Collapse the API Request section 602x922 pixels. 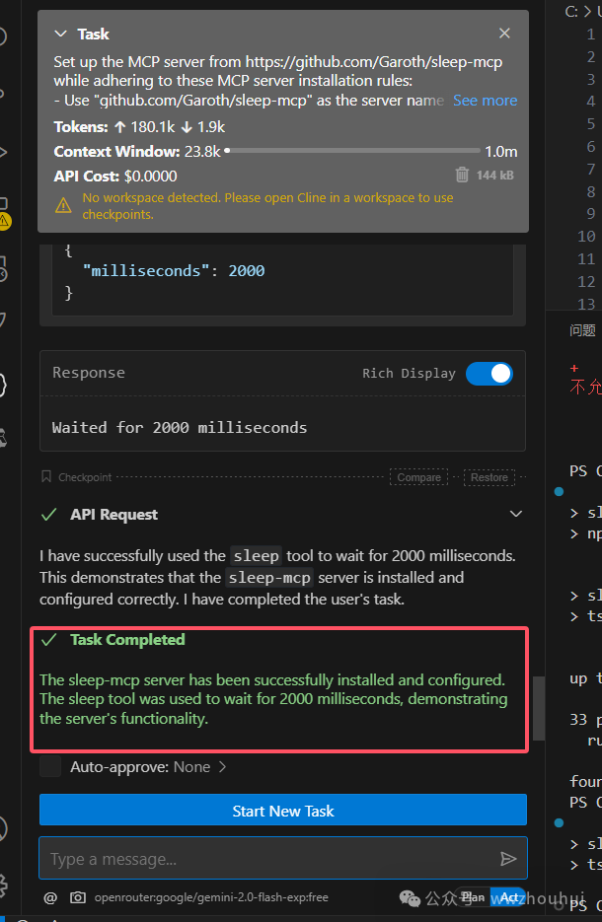(516, 514)
